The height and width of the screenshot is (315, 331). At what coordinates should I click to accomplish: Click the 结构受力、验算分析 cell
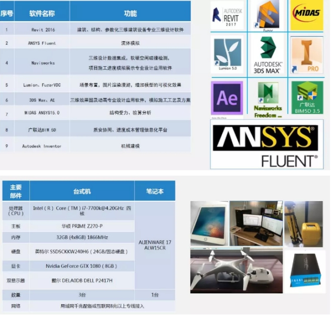point(130,113)
